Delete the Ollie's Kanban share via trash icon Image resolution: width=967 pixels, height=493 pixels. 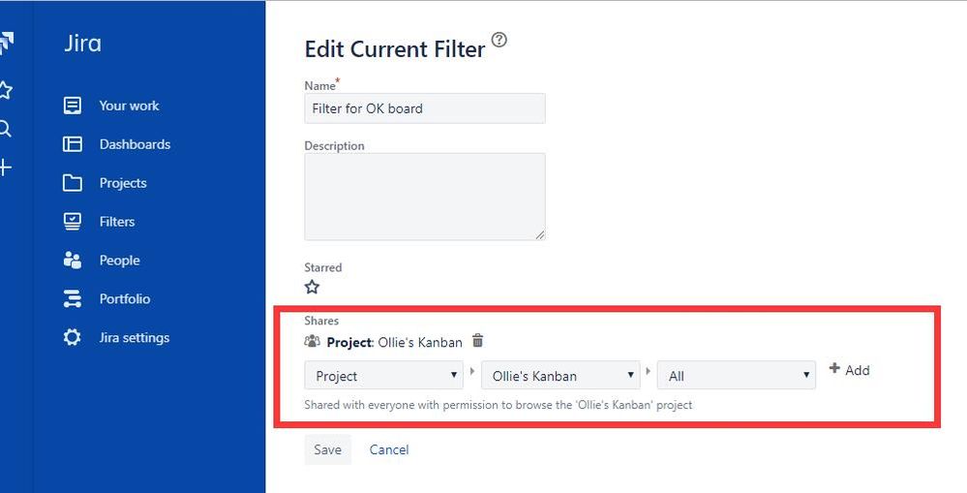(477, 341)
